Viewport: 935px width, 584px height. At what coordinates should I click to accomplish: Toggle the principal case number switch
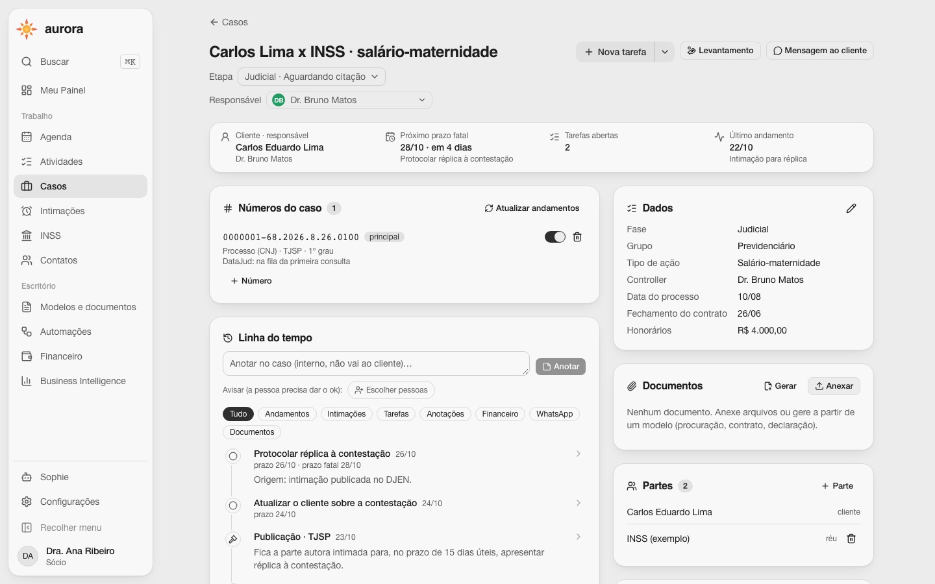point(555,237)
